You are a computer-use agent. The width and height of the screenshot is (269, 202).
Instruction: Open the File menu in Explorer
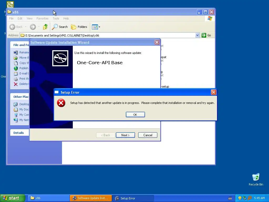(x=11, y=18)
